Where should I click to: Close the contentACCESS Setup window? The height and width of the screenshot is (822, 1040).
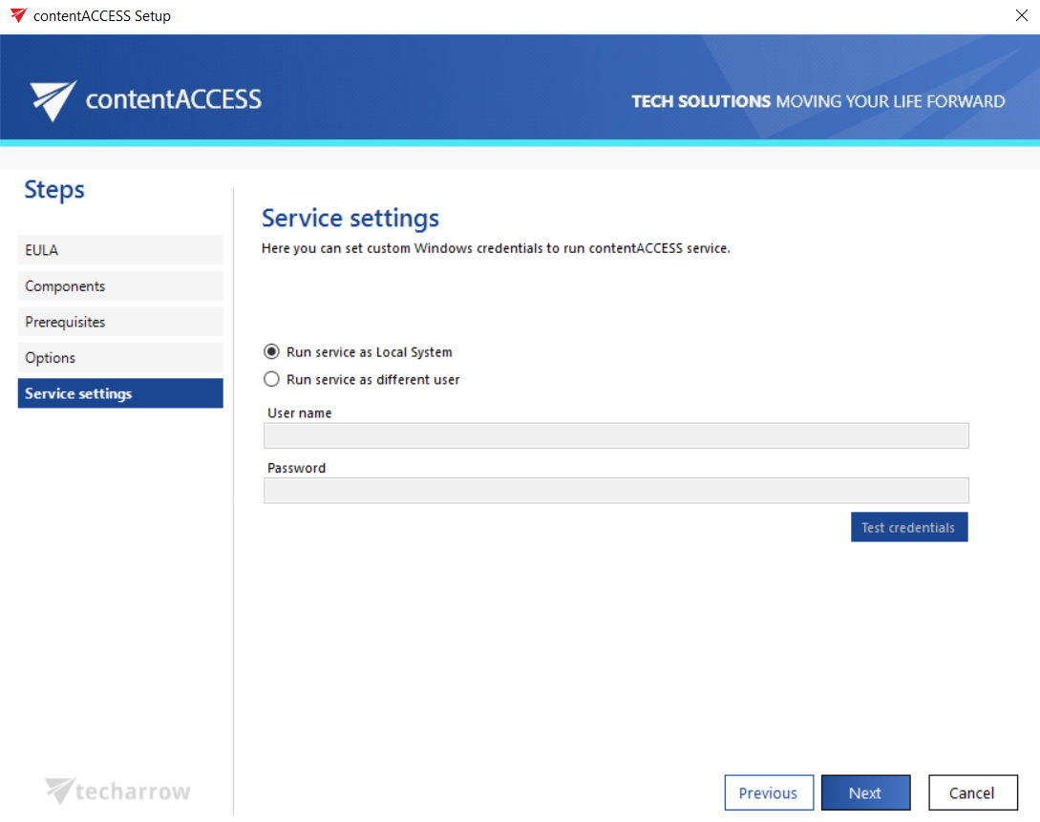pyautogui.click(x=1021, y=16)
